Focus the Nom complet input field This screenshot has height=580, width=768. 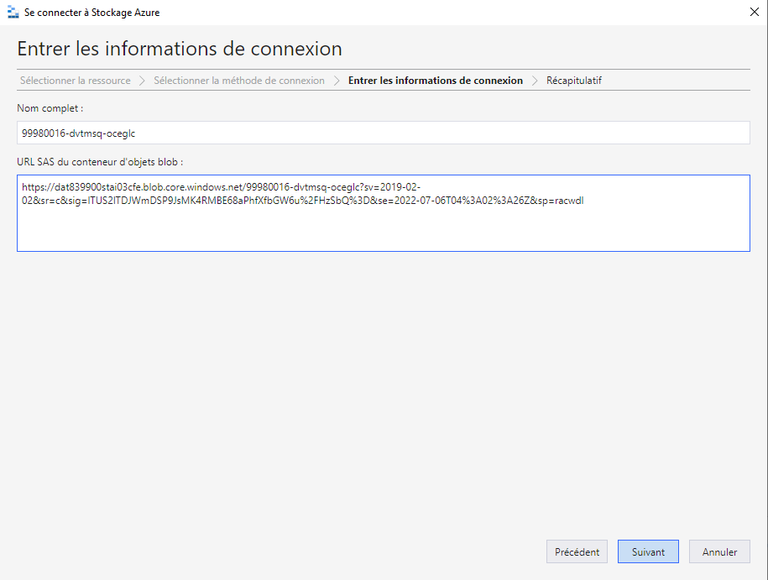(383, 133)
